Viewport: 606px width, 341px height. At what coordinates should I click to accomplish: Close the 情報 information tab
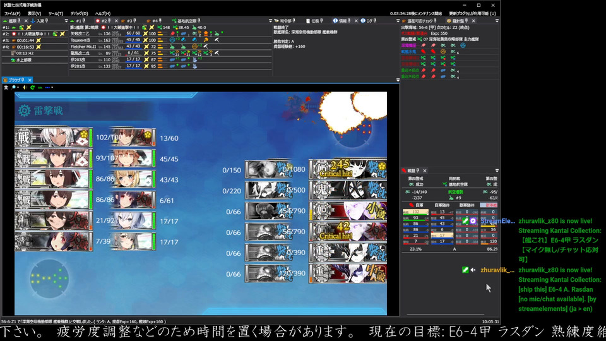pos(356,21)
